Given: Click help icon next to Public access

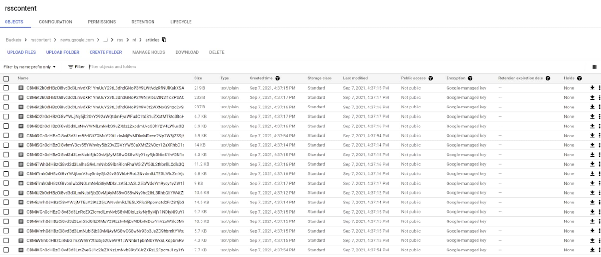Looking at the screenshot, I should pos(430,78).
